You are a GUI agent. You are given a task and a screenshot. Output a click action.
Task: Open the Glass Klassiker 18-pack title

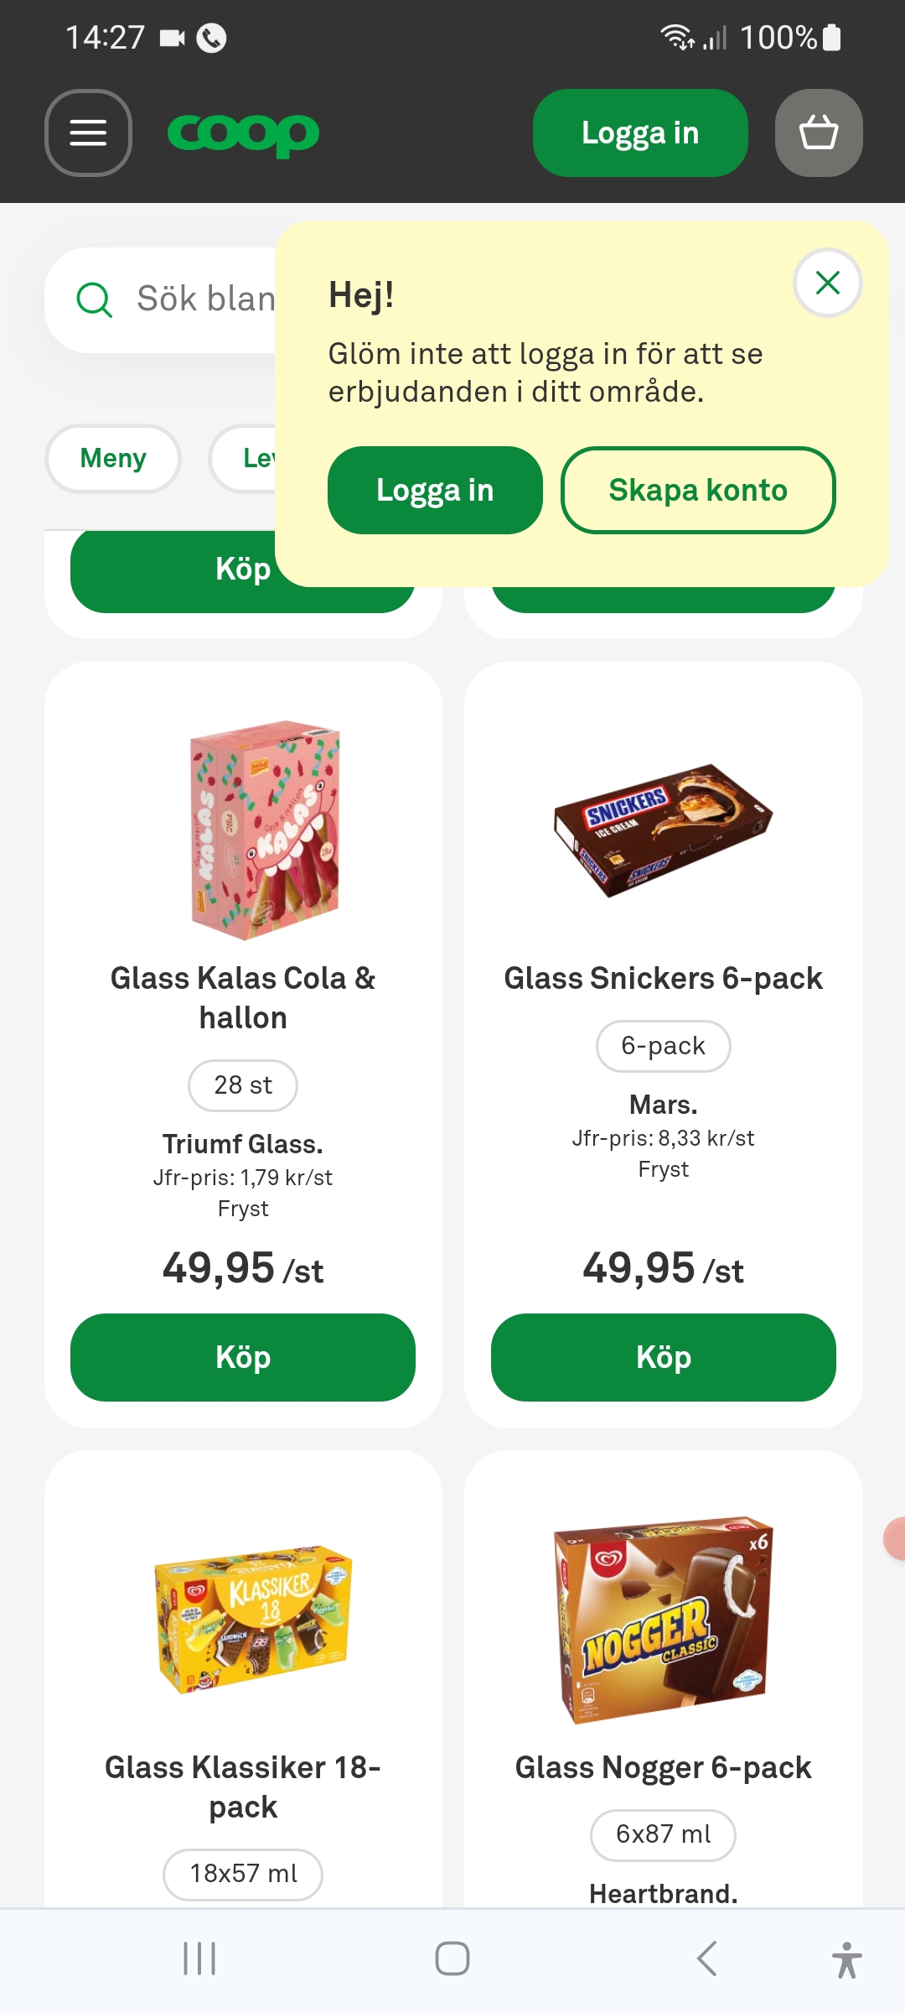click(x=243, y=1787)
